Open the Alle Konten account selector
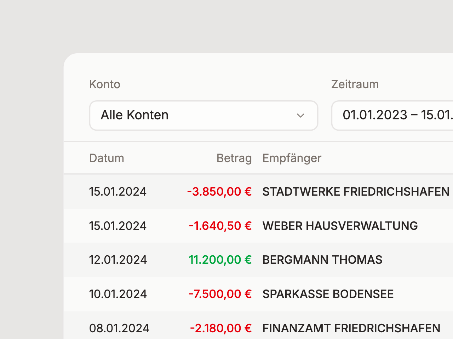Screen dimensions: 453x339 pyautogui.click(x=203, y=115)
